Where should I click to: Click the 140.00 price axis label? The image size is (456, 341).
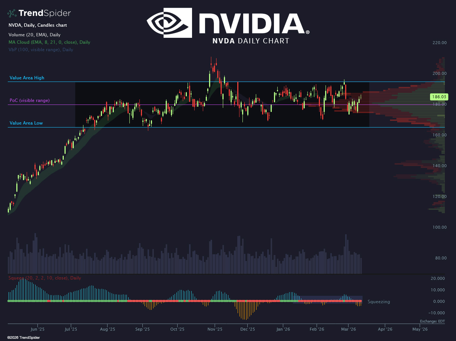(439, 166)
